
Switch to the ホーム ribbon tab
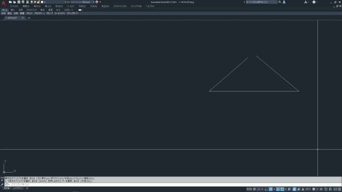point(5,10)
